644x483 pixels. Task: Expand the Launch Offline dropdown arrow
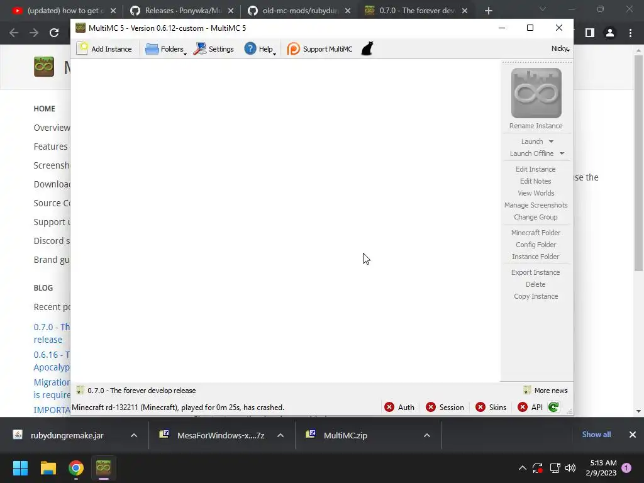coord(562,153)
